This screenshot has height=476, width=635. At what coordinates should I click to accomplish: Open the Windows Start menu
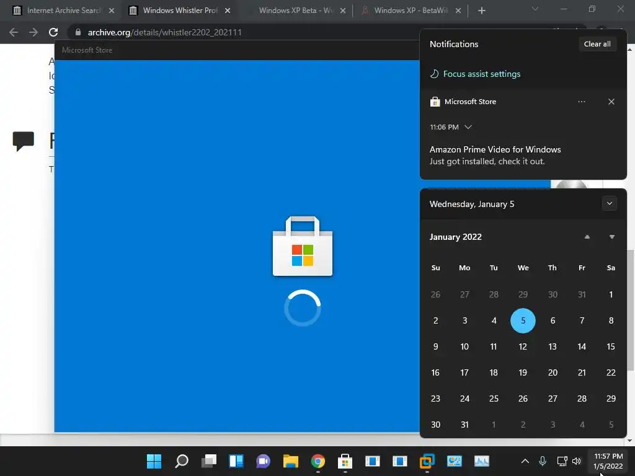(154, 461)
